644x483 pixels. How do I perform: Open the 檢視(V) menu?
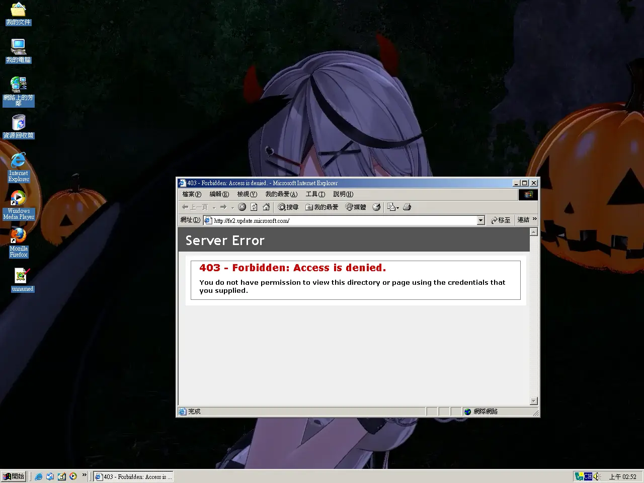247,194
